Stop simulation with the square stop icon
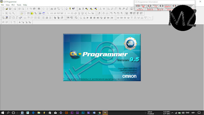 91,18
